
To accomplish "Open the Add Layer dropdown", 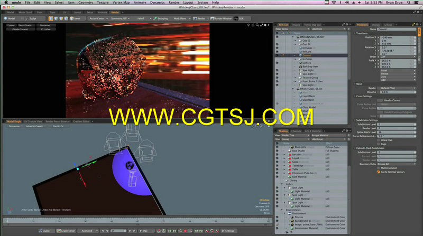I will pyautogui.click(x=328, y=139).
